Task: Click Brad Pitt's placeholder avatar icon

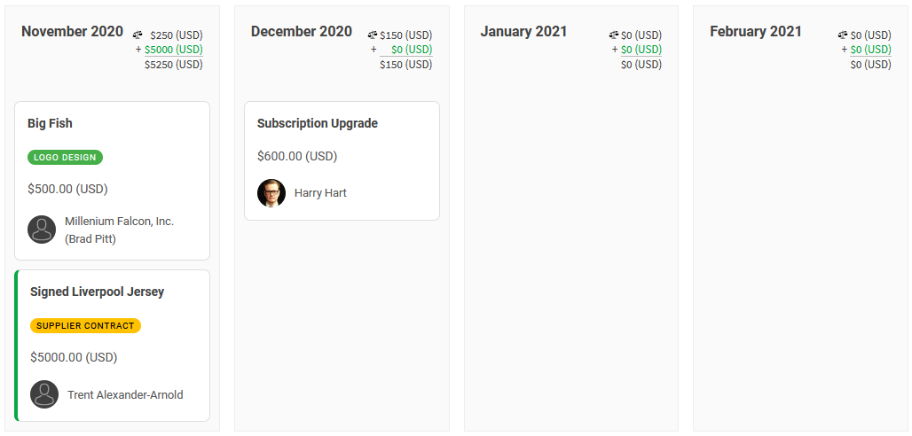Action: [x=42, y=230]
